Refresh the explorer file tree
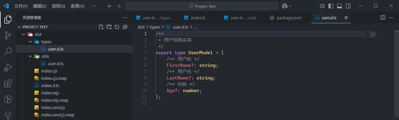The height and width of the screenshot is (120, 399). click(x=117, y=27)
